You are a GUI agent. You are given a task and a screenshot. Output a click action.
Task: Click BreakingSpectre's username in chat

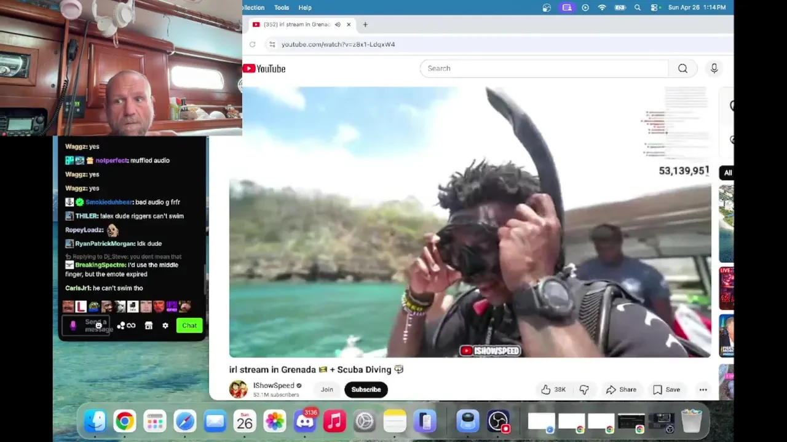[100, 265]
